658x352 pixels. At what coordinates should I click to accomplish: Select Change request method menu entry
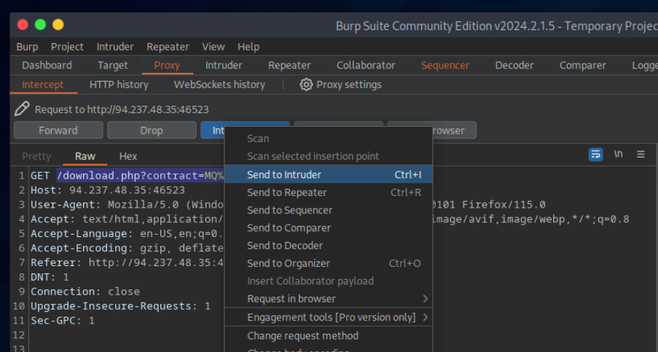[302, 336]
